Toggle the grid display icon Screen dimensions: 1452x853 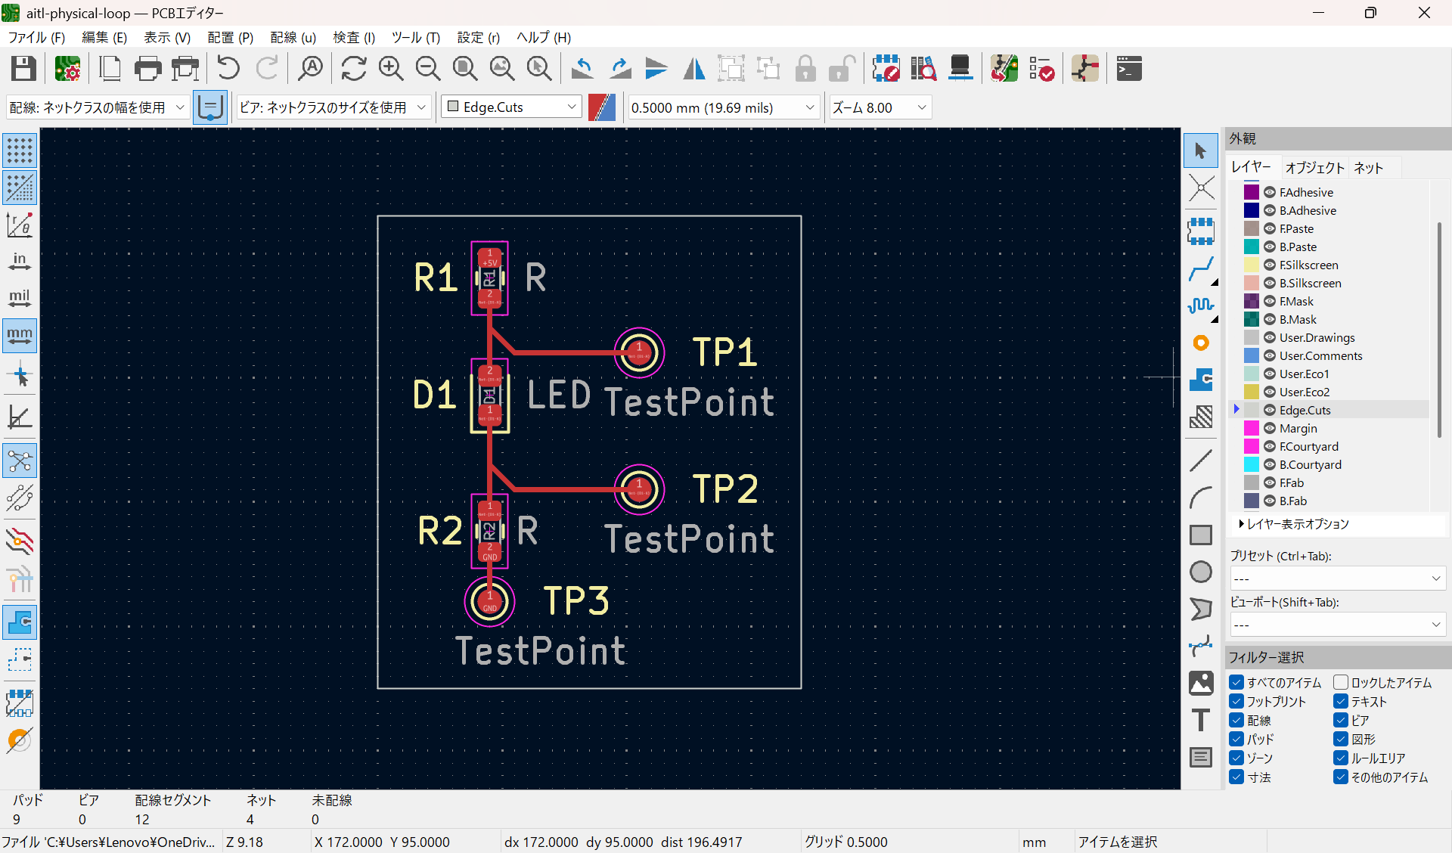tap(20, 150)
